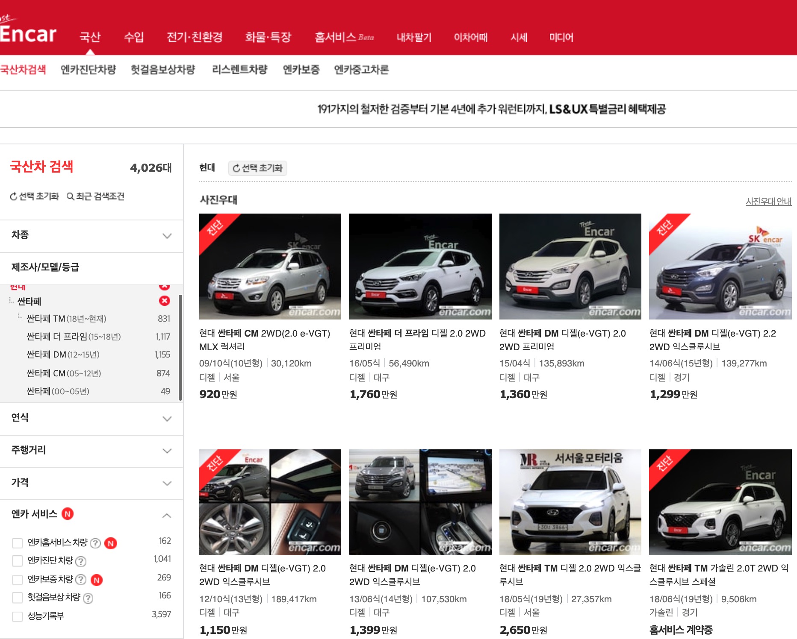Open listing title 싼타페 CM 2WD MLX 럭셔리
Image resolution: width=797 pixels, height=639 pixels.
coord(265,340)
